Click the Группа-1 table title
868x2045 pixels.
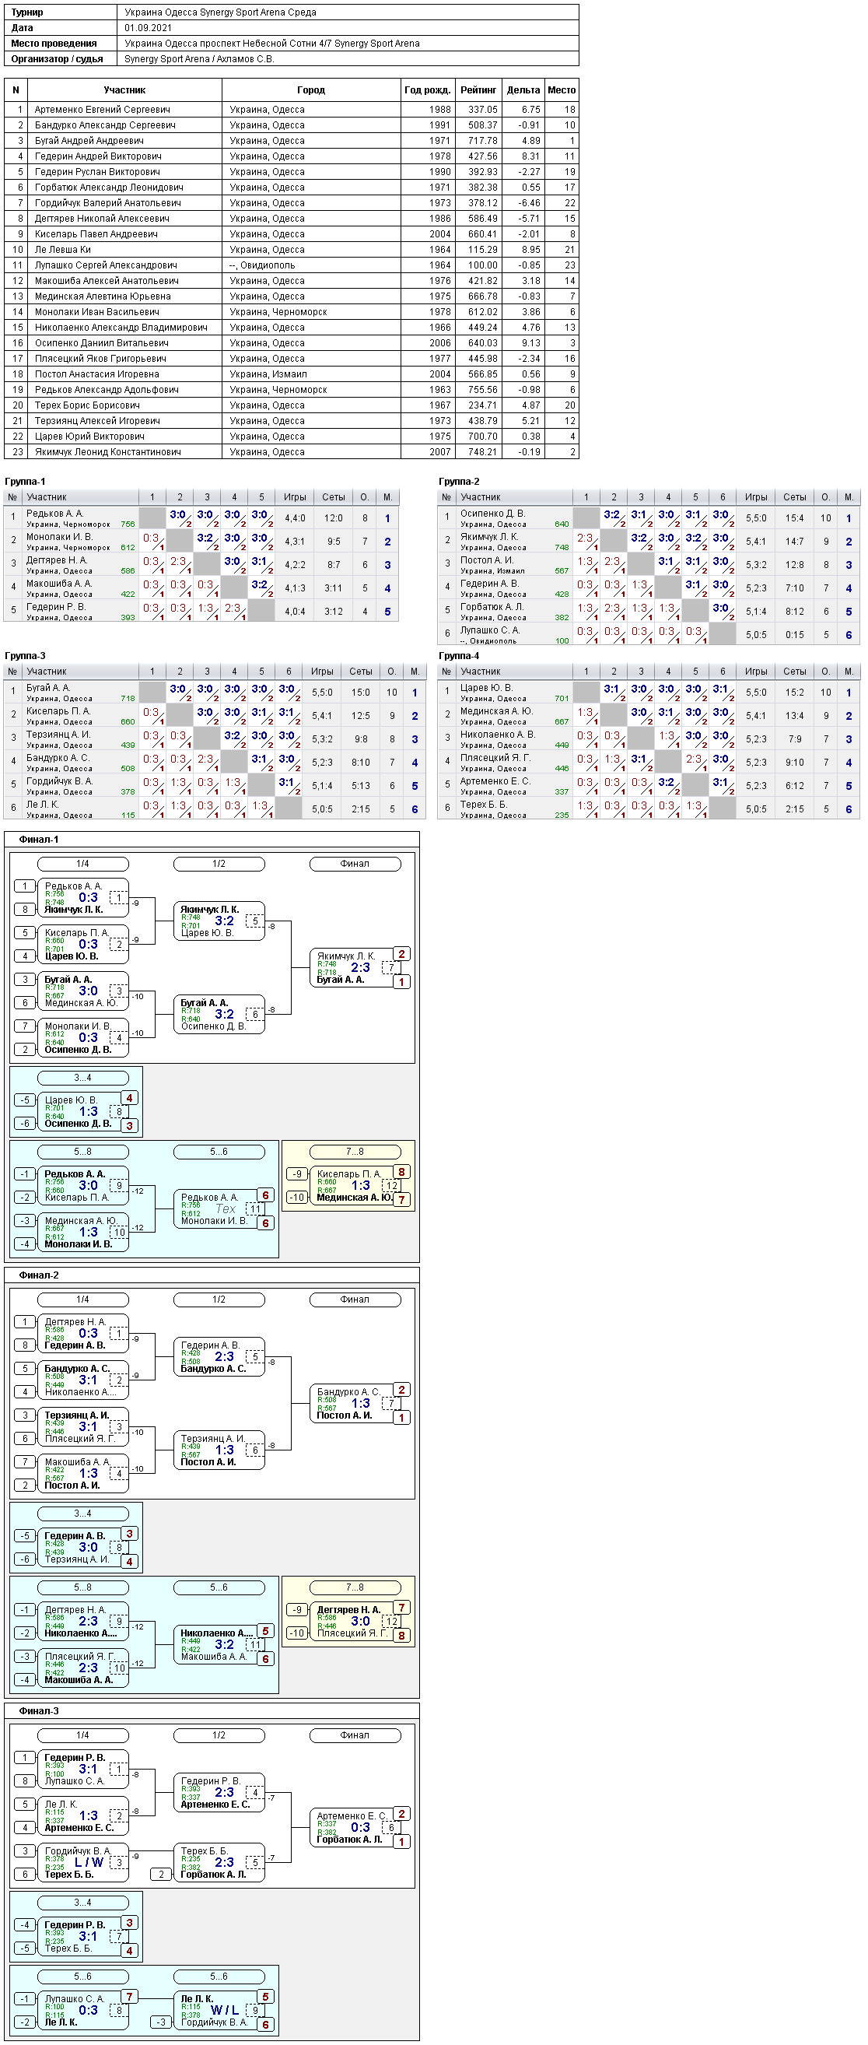click(26, 482)
